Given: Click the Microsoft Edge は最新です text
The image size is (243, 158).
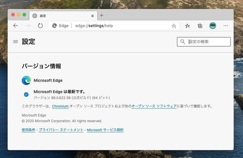Looking at the screenshot, I should pyautogui.click(x=59, y=92).
